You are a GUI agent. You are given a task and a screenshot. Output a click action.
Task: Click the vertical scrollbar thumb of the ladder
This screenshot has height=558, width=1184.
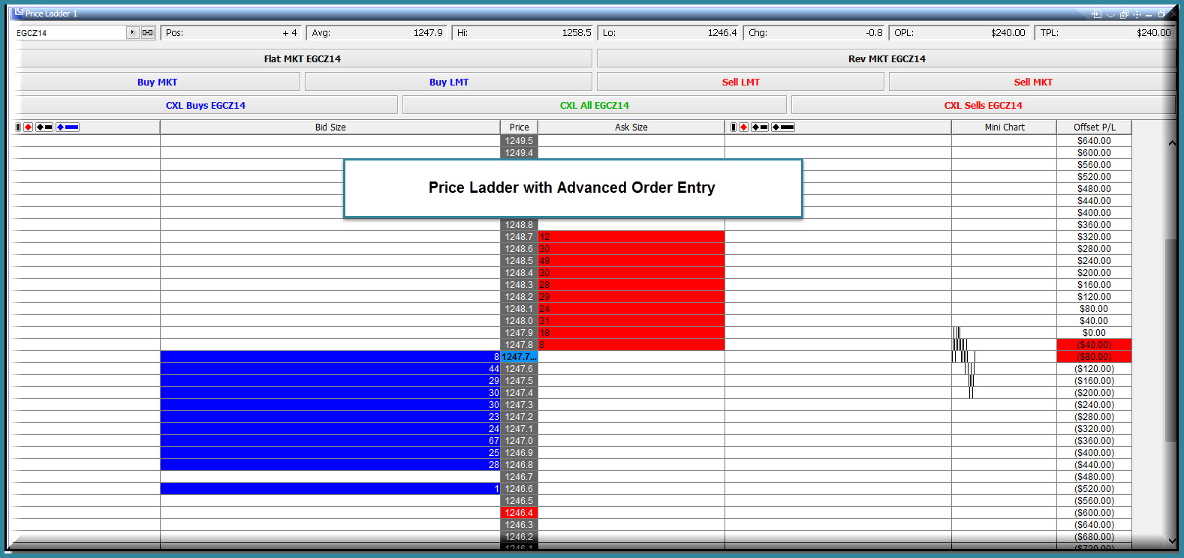[x=1172, y=340]
